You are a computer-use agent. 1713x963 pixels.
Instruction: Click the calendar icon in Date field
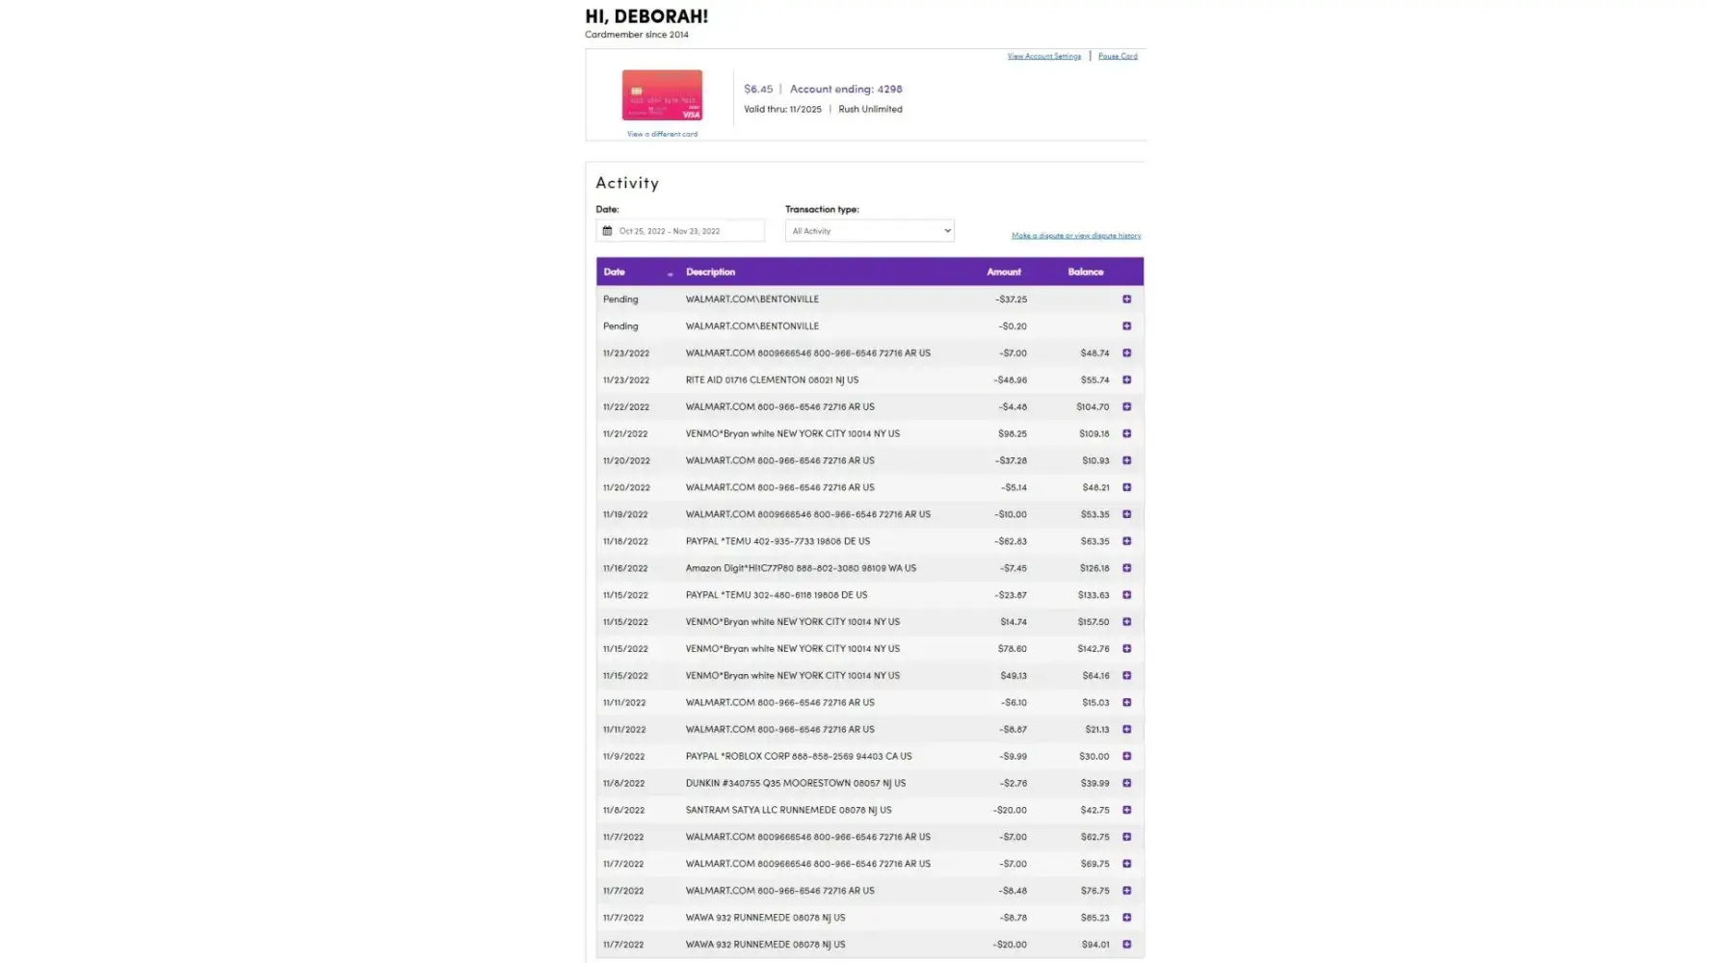607,231
